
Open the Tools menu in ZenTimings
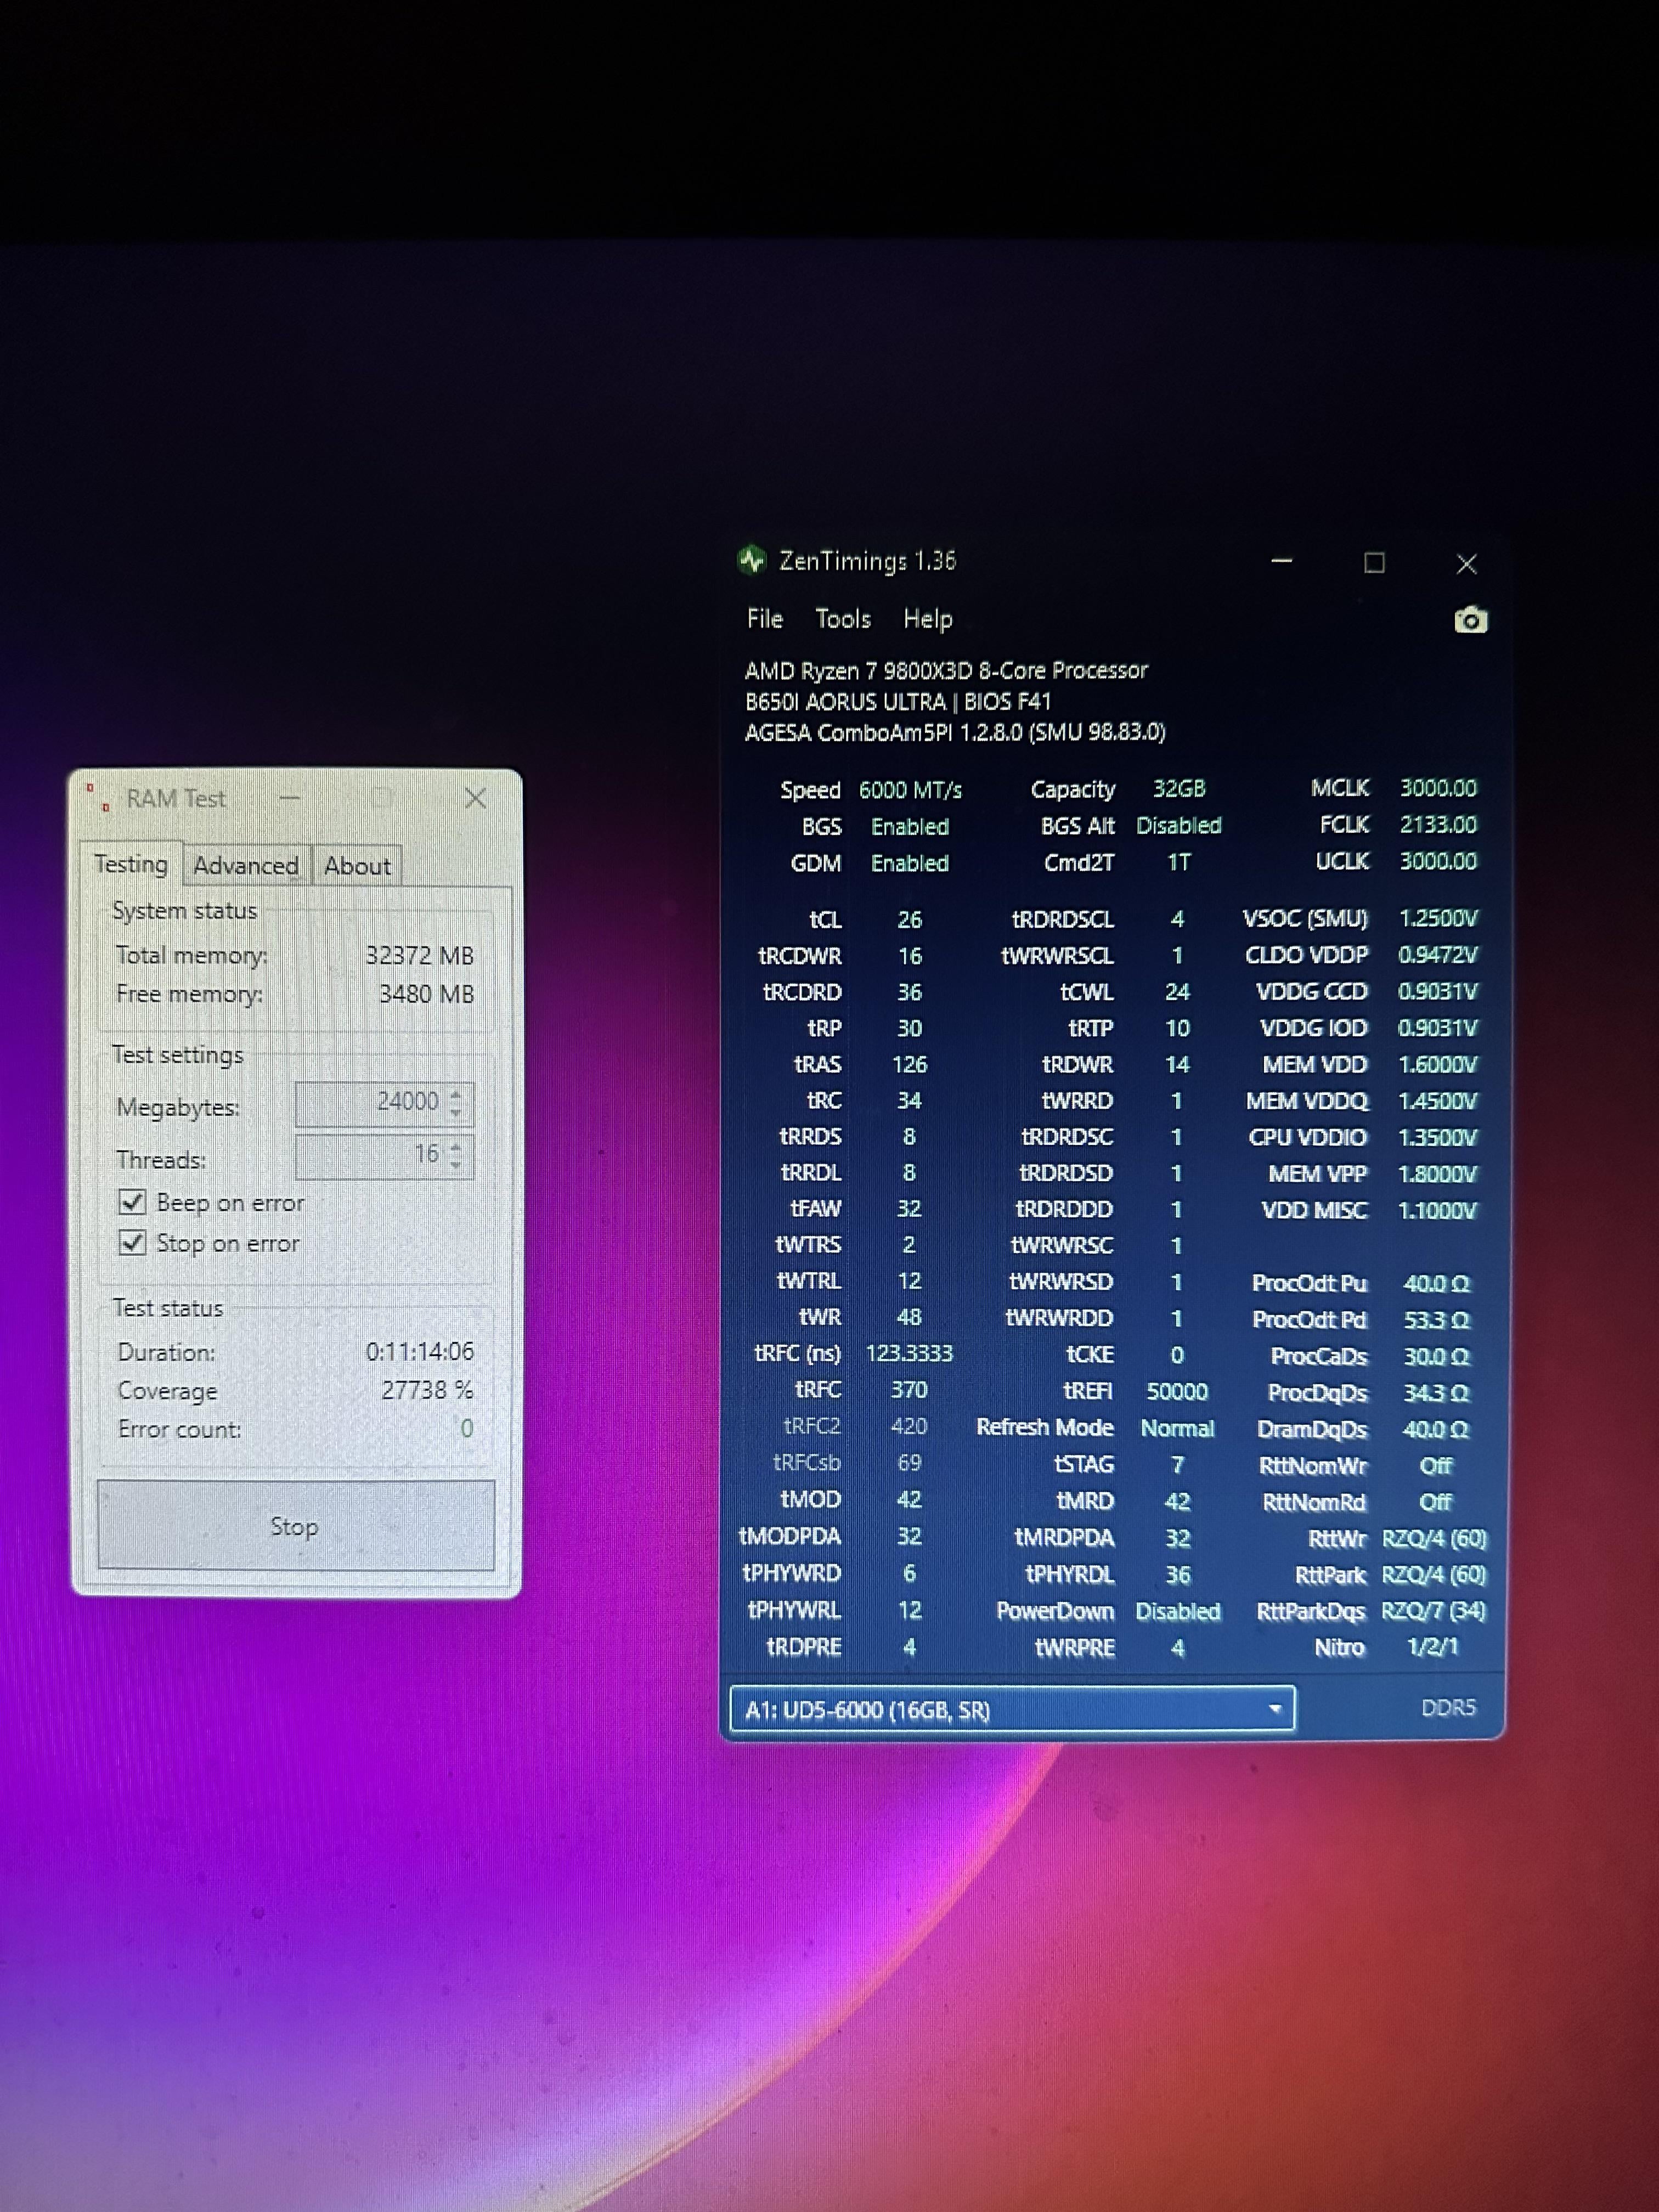tap(842, 619)
